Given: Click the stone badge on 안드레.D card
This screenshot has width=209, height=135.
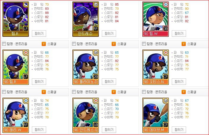Looking at the screenshot, I should [96, 5].
